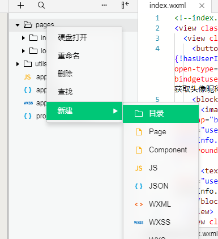This screenshot has height=239, width=218.
Task: Select the pages folder icon
Action: click(28, 24)
